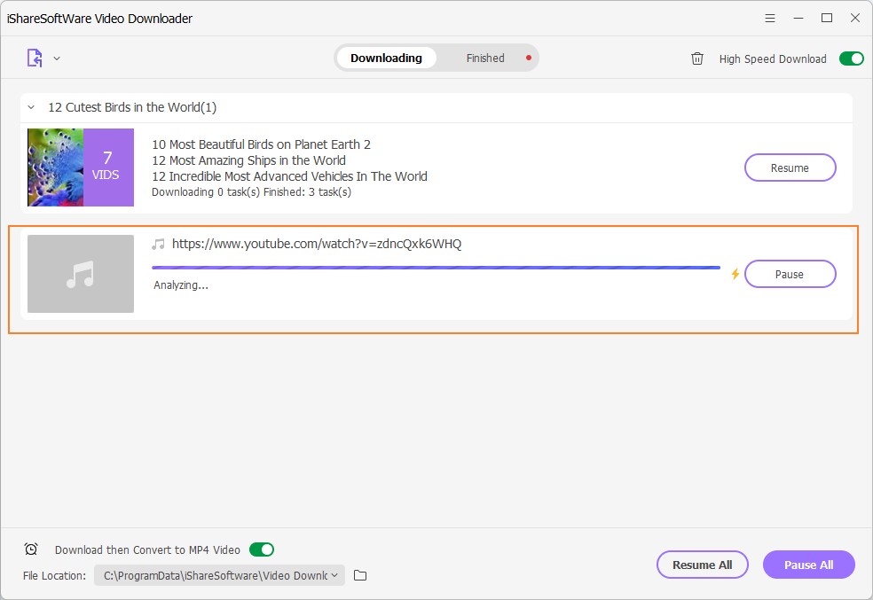Click 'Downloading 0 task(s) Finished: 3 task(s)' status
This screenshot has width=873, height=600.
pyautogui.click(x=252, y=192)
